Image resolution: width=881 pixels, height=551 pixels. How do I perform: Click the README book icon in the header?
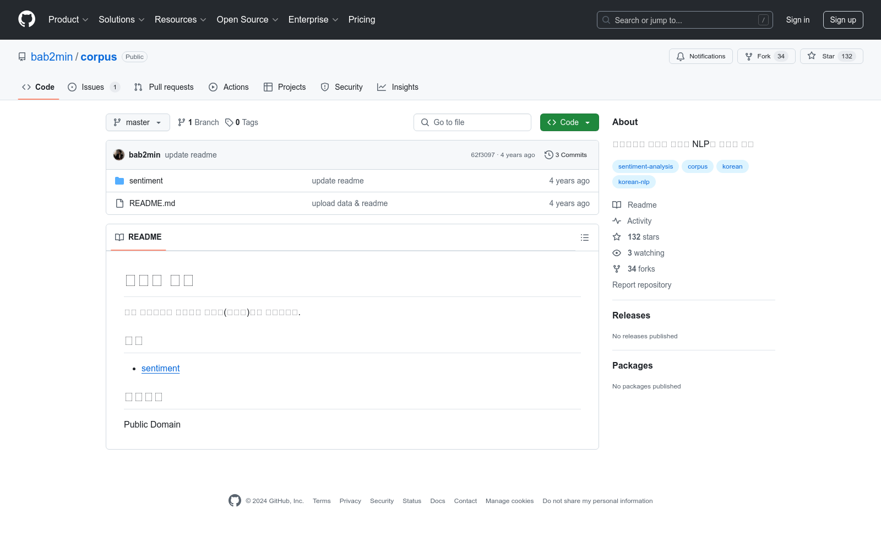pos(119,237)
